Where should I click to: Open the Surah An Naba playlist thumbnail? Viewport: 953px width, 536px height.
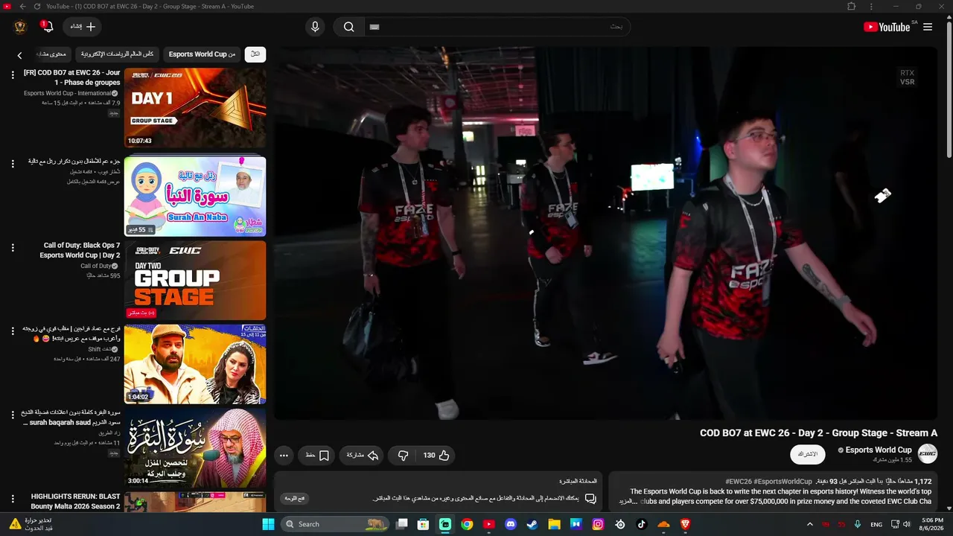pyautogui.click(x=195, y=196)
